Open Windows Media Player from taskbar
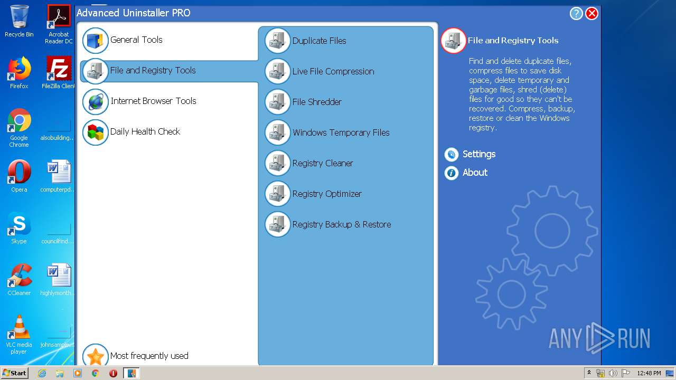The height and width of the screenshot is (380, 676). point(78,373)
